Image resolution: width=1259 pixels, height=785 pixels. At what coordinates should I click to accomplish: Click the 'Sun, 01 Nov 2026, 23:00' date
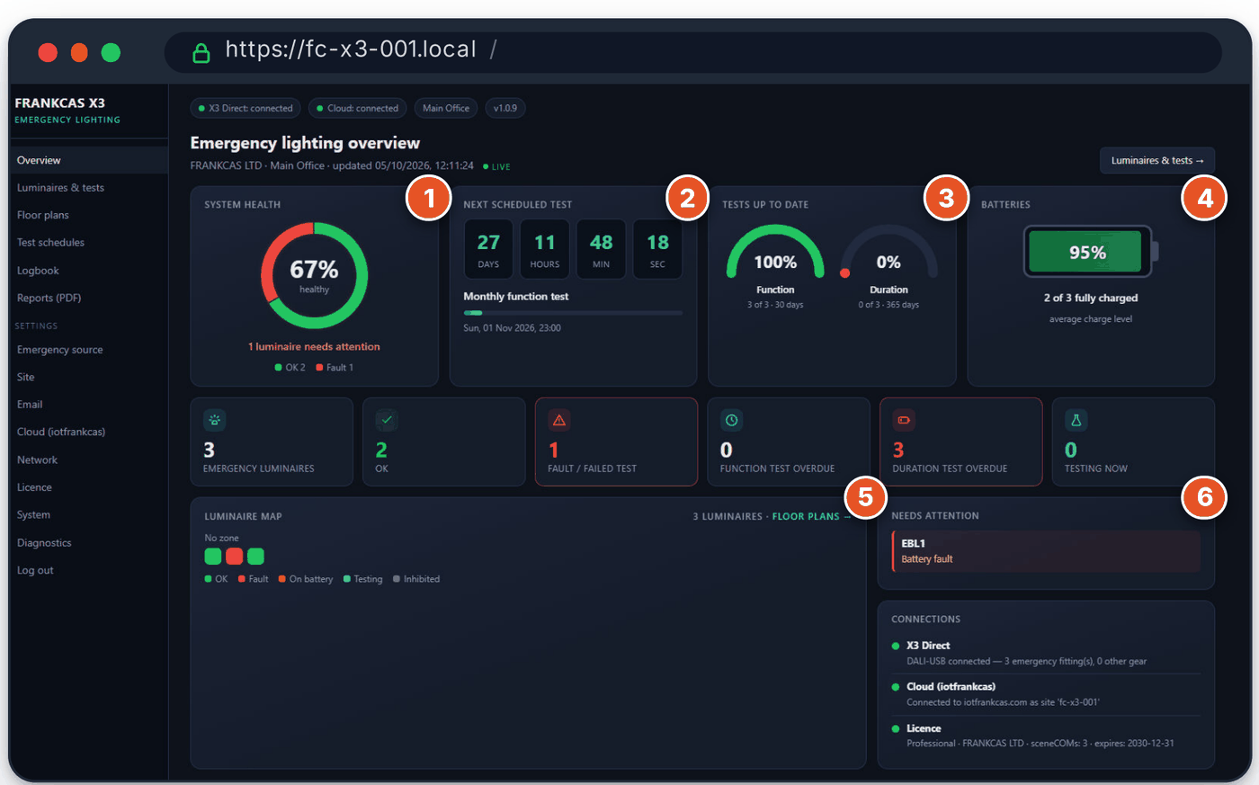click(x=512, y=328)
